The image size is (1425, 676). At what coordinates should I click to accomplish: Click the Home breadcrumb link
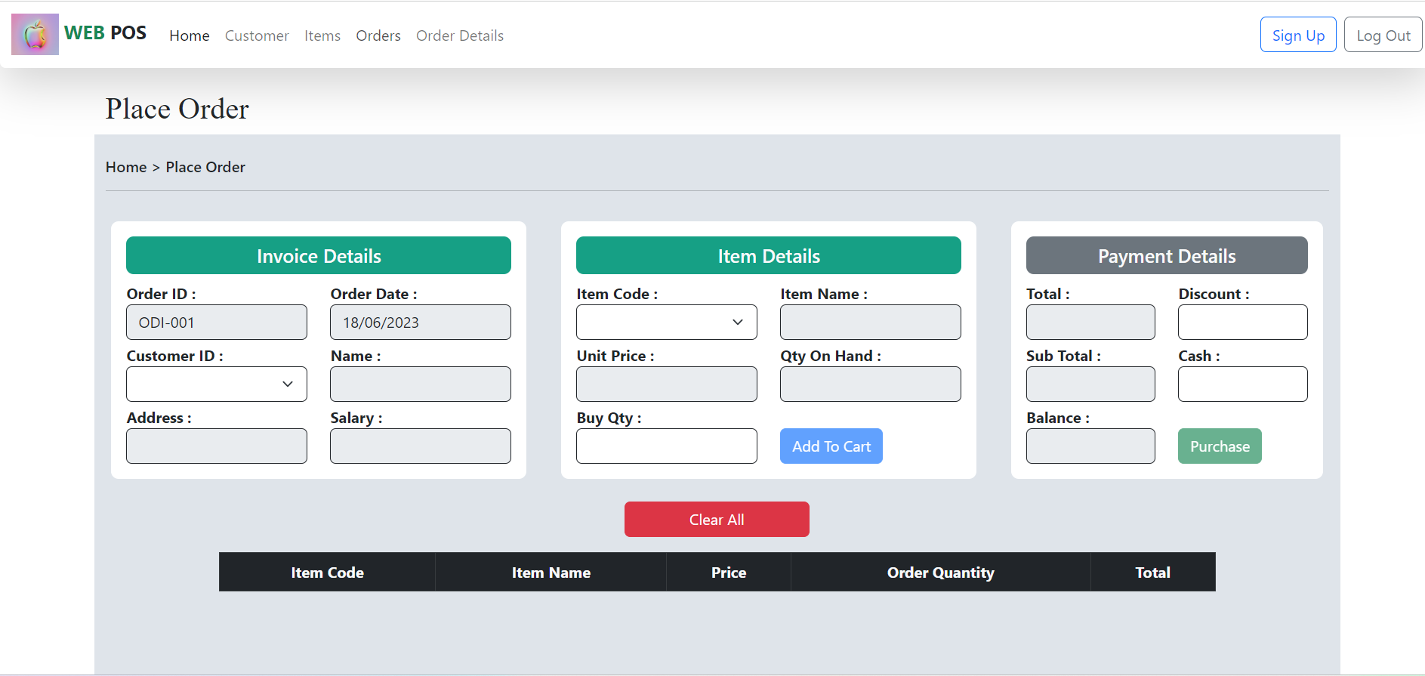[x=126, y=167]
